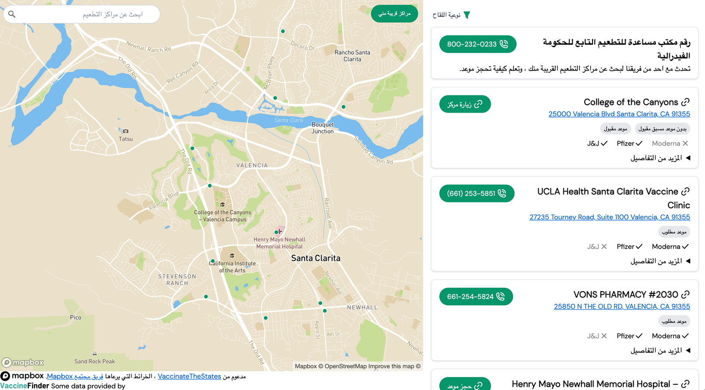Select the green marker at California Institute of the Arts
Viewport: 705px width, 390px height.
click(212, 261)
